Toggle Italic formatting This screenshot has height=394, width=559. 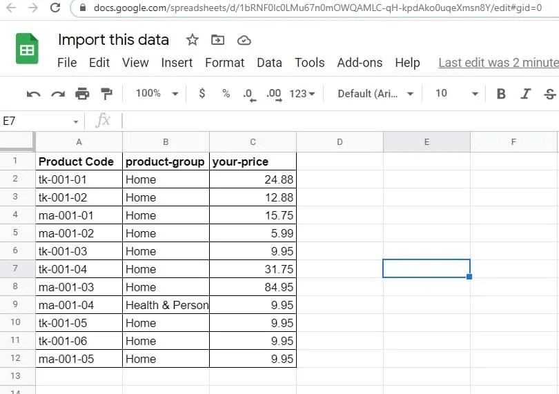525,94
